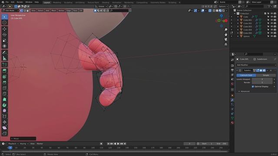Expand the Sphere item in outliner
Screen dimensions: 278x156
tap(238, 36)
